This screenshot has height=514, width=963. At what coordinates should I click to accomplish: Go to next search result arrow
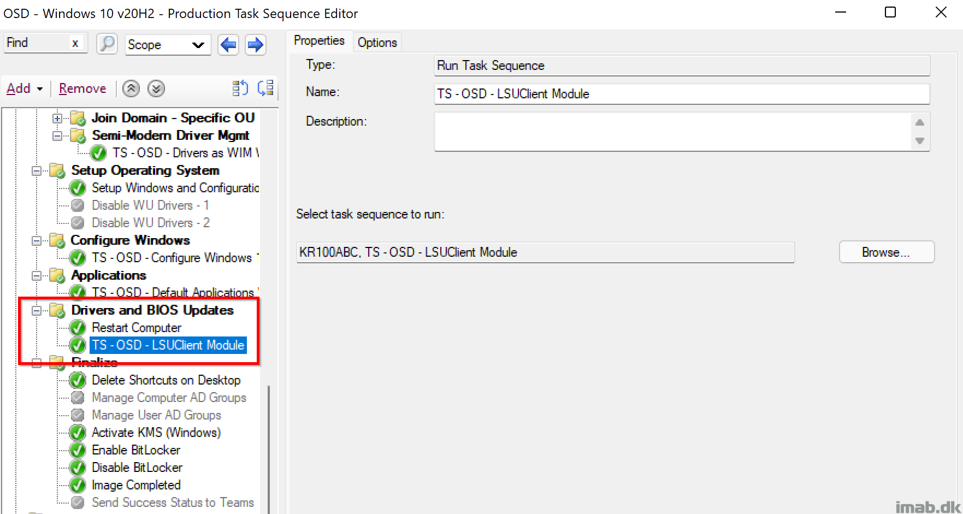(x=255, y=44)
